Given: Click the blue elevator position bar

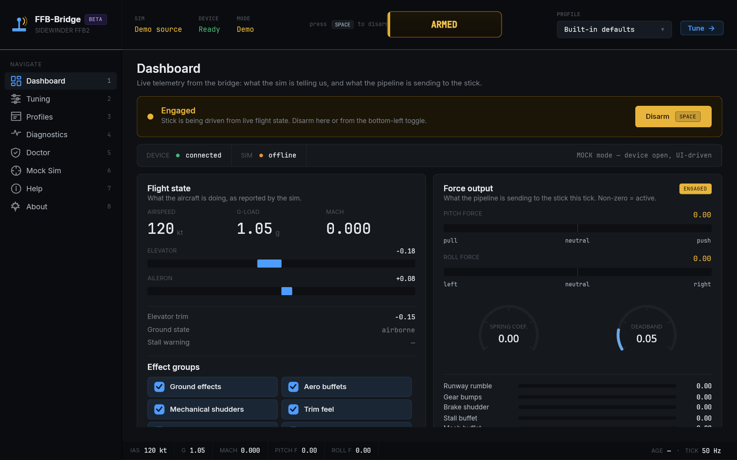Looking at the screenshot, I should coord(269,264).
